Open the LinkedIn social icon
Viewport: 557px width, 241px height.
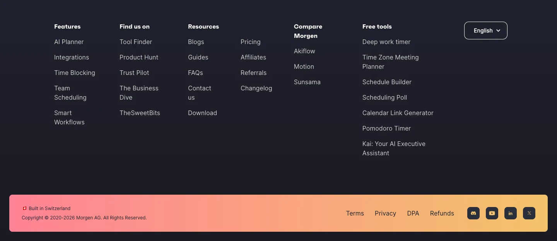[511, 213]
